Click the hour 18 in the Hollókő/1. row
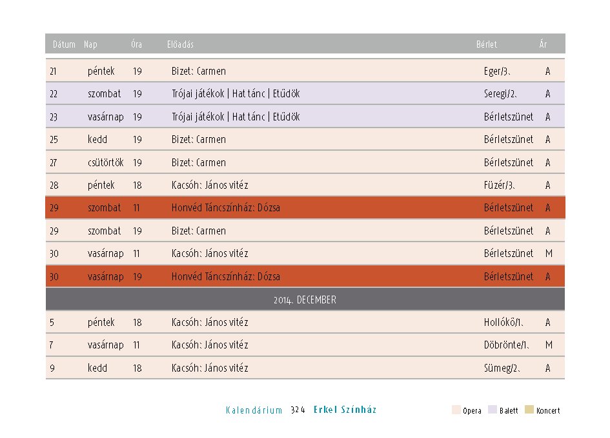Screen dimensions: 610x438 (x=137, y=322)
